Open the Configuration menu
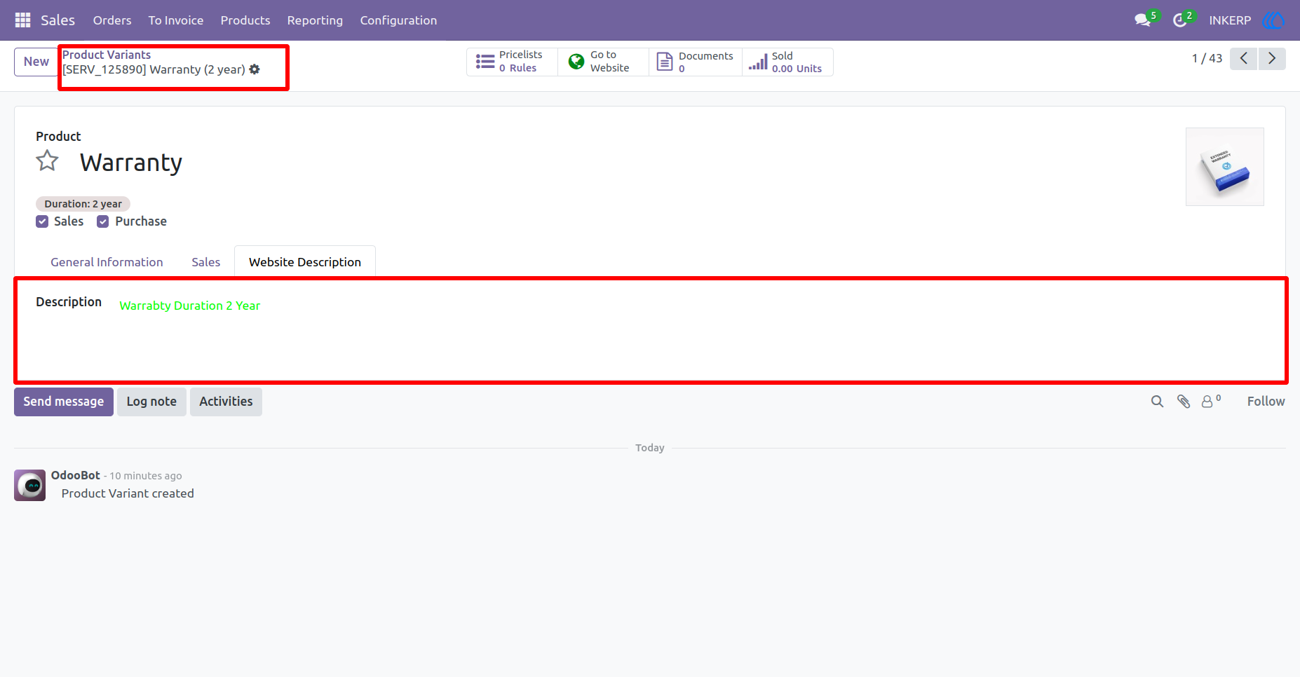The width and height of the screenshot is (1300, 677). (x=398, y=20)
